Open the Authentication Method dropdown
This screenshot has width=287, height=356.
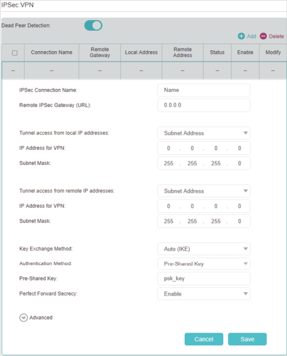204,264
